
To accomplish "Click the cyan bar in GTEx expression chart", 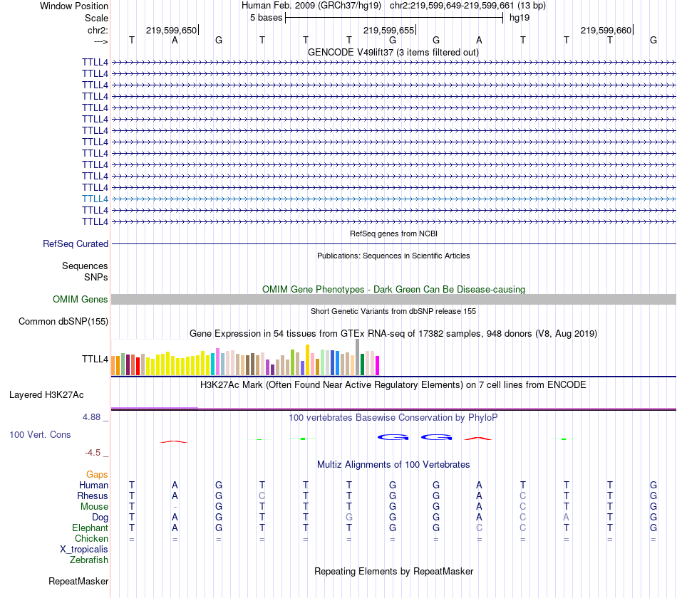I will [213, 364].
